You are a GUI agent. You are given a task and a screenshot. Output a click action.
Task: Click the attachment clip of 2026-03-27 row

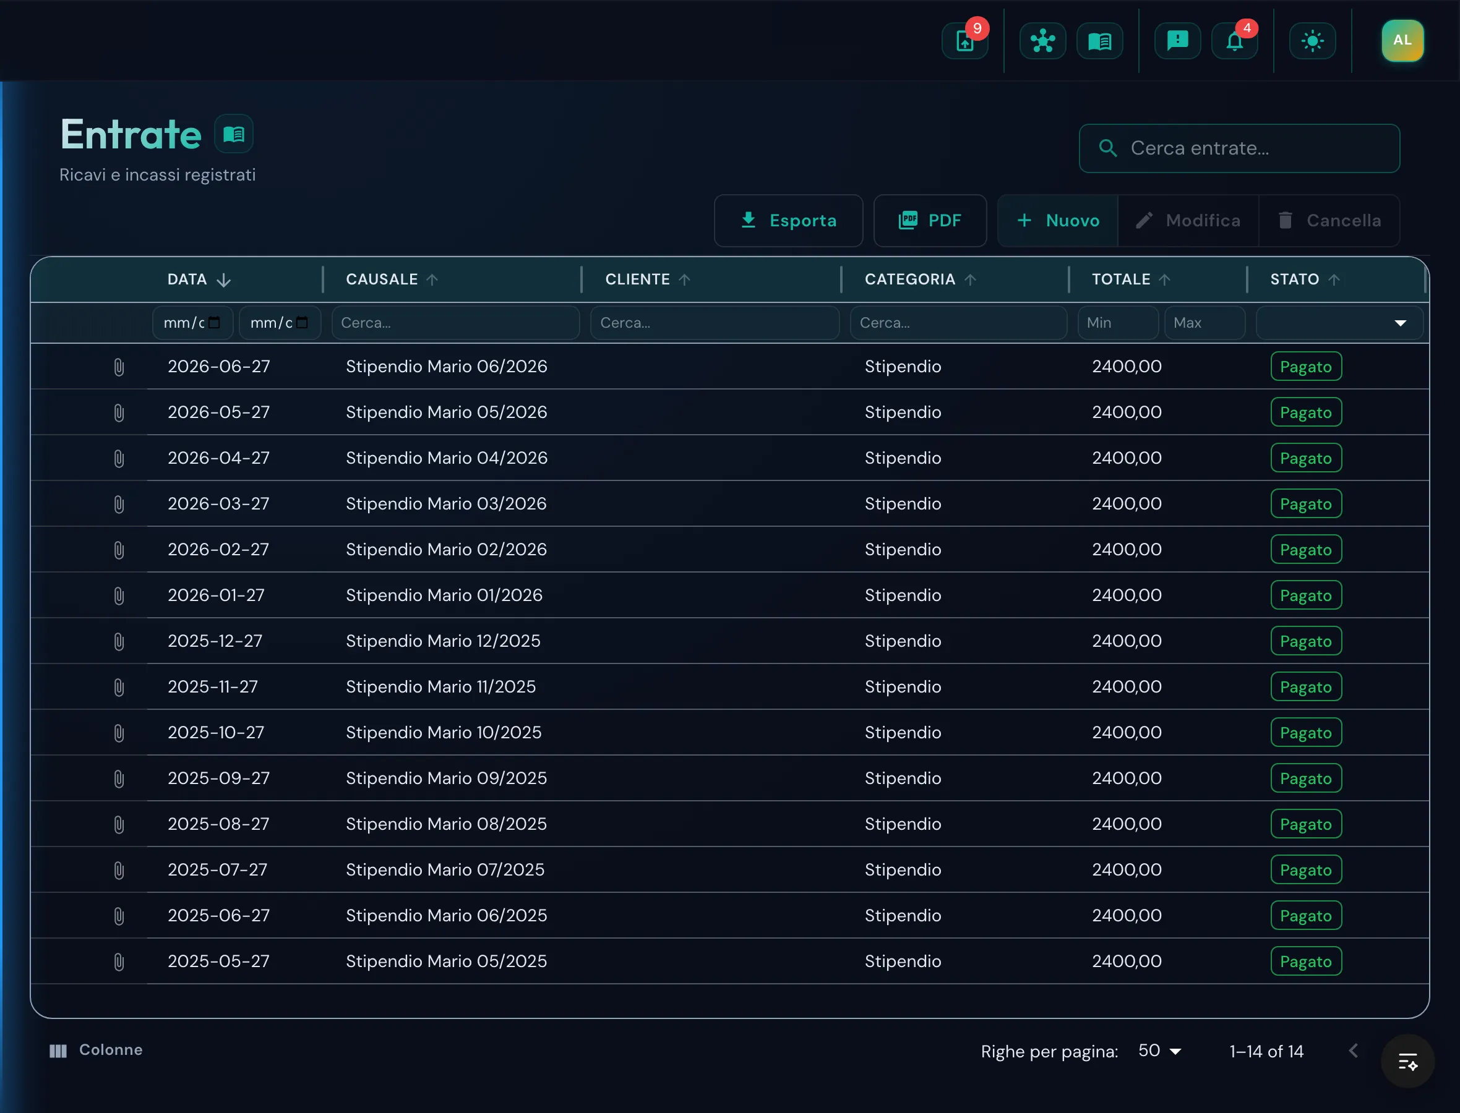point(119,504)
